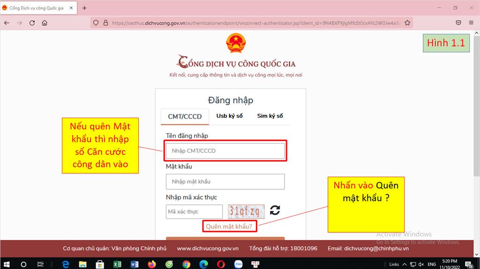Viewport: 480px width, 269px height.
Task: Select the Cổng Dịch vụ công Quốc gia browser tab
Action: (x=38, y=8)
